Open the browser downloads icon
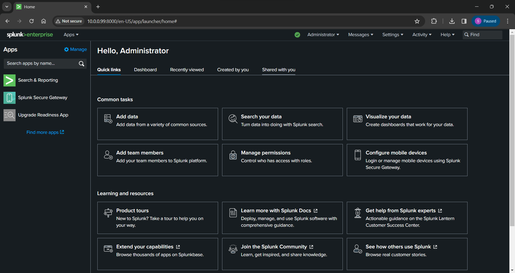The width and height of the screenshot is (515, 273). (x=452, y=21)
